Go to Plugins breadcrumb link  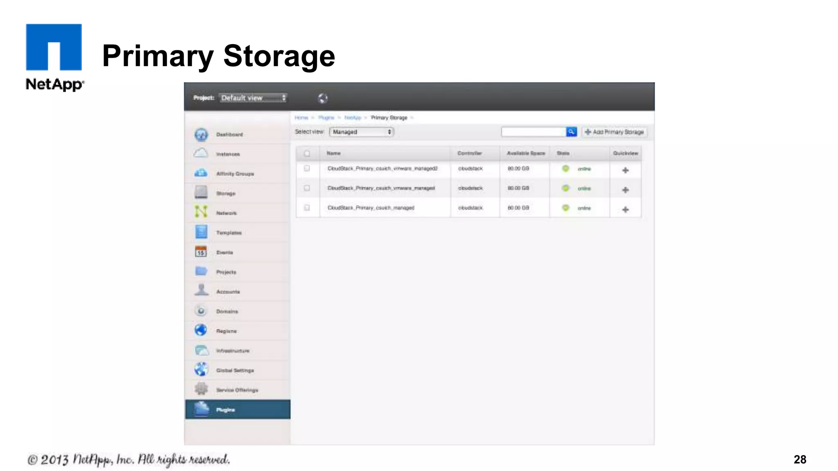click(x=326, y=118)
